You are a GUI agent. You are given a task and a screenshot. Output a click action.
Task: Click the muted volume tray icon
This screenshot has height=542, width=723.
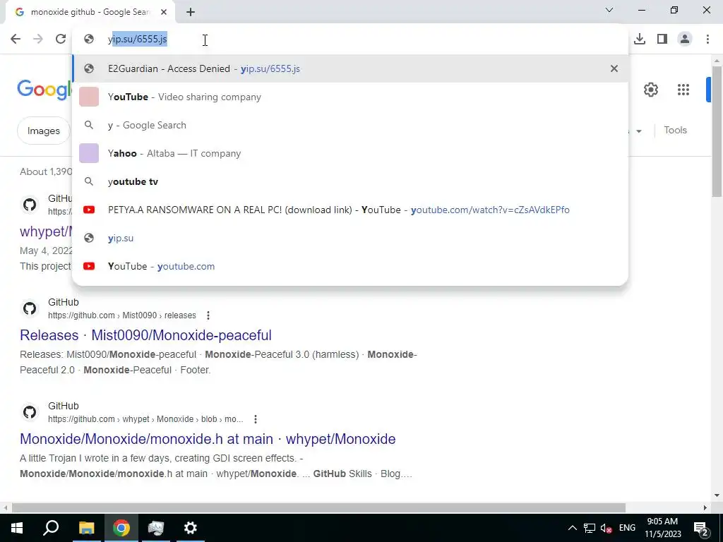[607, 528]
